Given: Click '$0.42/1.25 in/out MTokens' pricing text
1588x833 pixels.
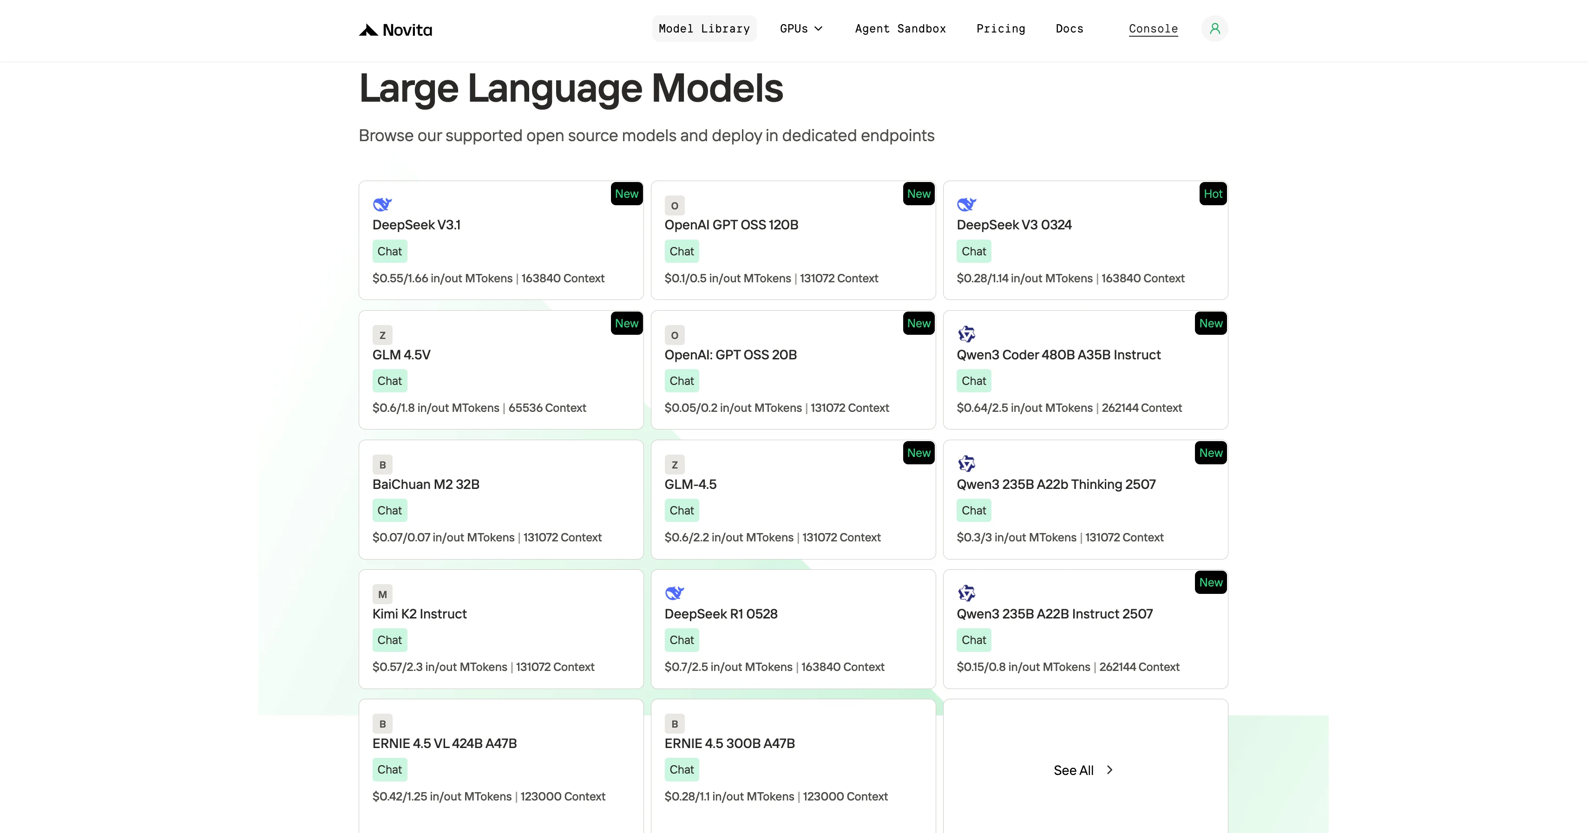Looking at the screenshot, I should tap(442, 796).
